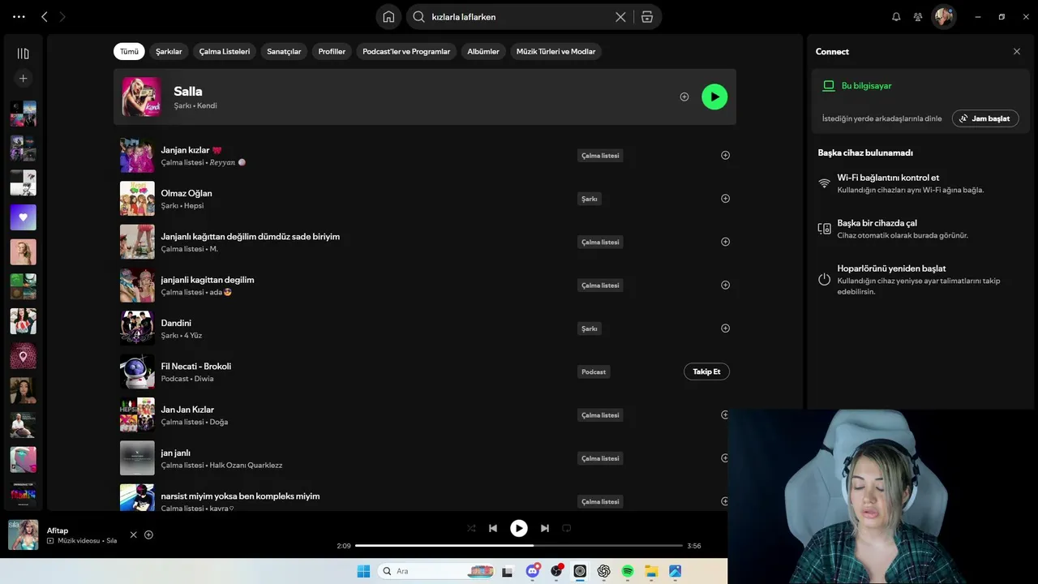Open Discord from the Windows taskbar
The image size is (1038, 584).
(533, 571)
